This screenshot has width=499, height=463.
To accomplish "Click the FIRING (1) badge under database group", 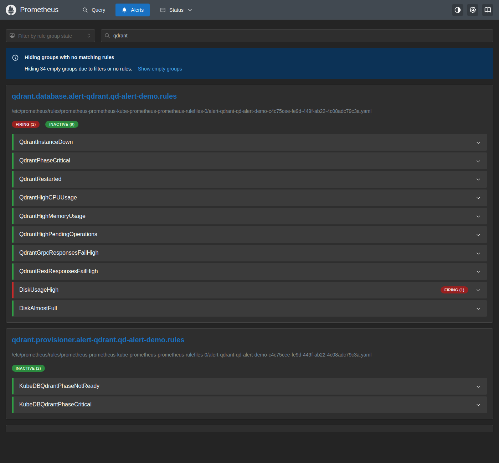I will pos(26,124).
